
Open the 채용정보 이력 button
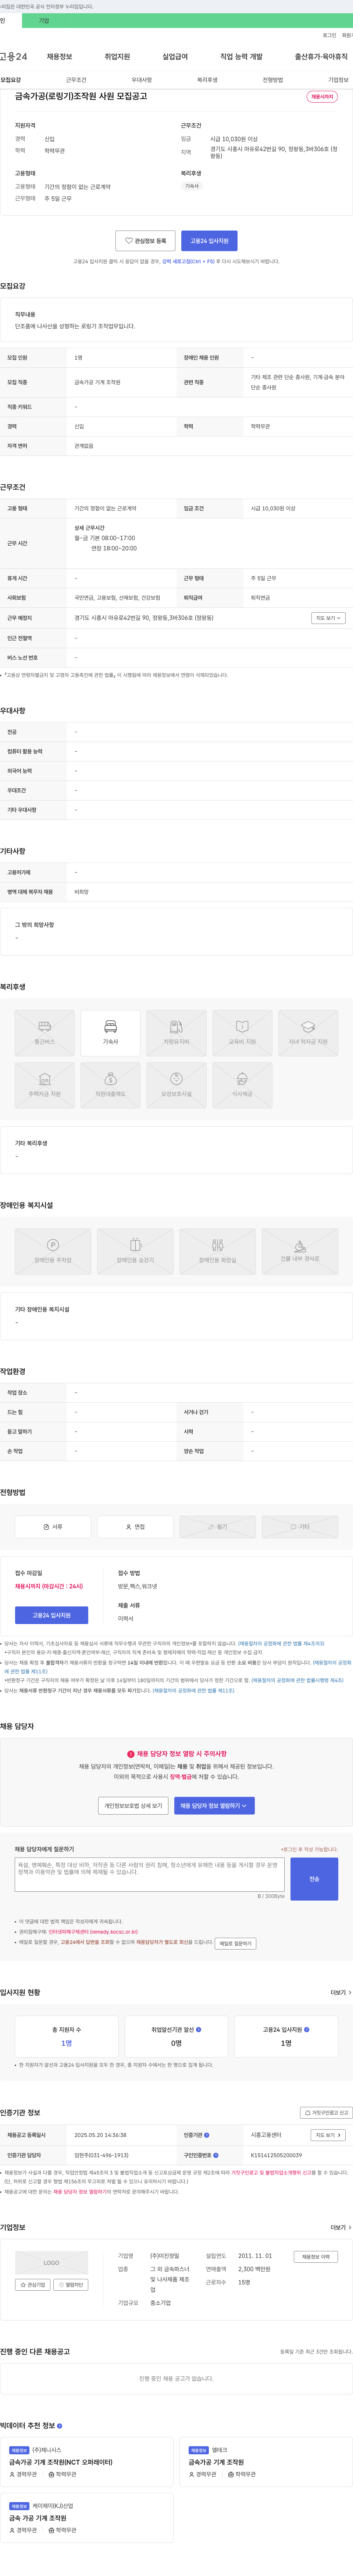click(316, 2257)
